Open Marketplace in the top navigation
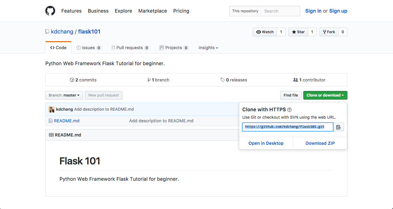393x209 pixels. click(x=153, y=11)
